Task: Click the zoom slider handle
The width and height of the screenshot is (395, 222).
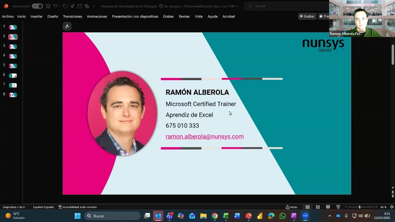Action: coord(360,207)
